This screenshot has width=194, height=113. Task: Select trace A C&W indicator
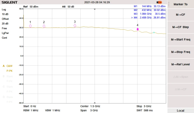8,66
